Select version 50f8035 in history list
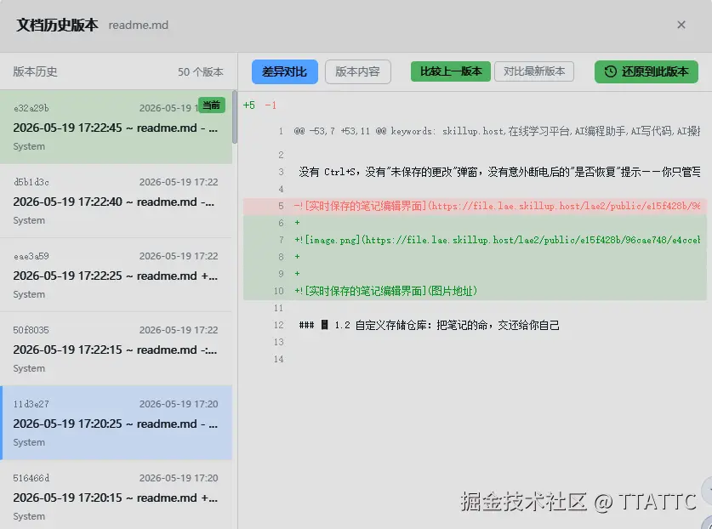The width and height of the screenshot is (712, 529). click(x=117, y=349)
